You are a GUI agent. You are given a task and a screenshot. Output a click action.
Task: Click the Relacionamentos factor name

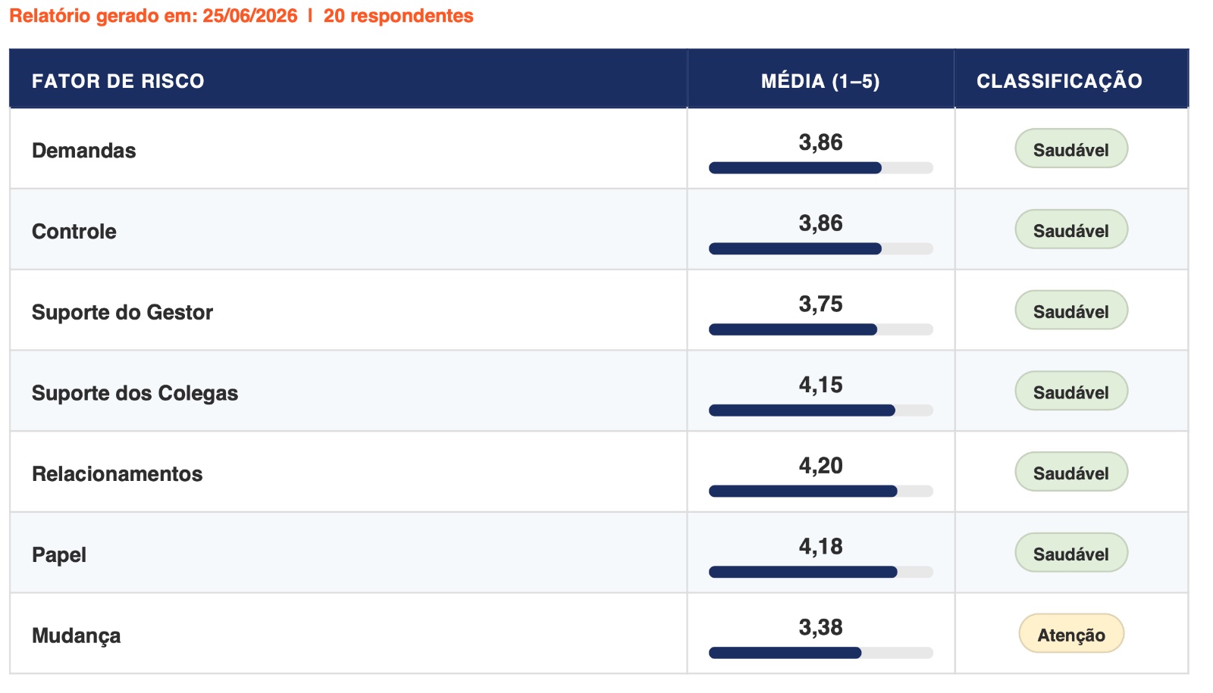[117, 474]
